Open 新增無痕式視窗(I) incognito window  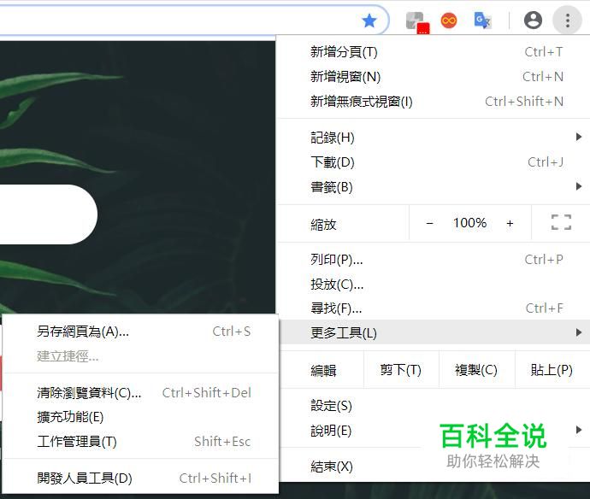pos(434,102)
